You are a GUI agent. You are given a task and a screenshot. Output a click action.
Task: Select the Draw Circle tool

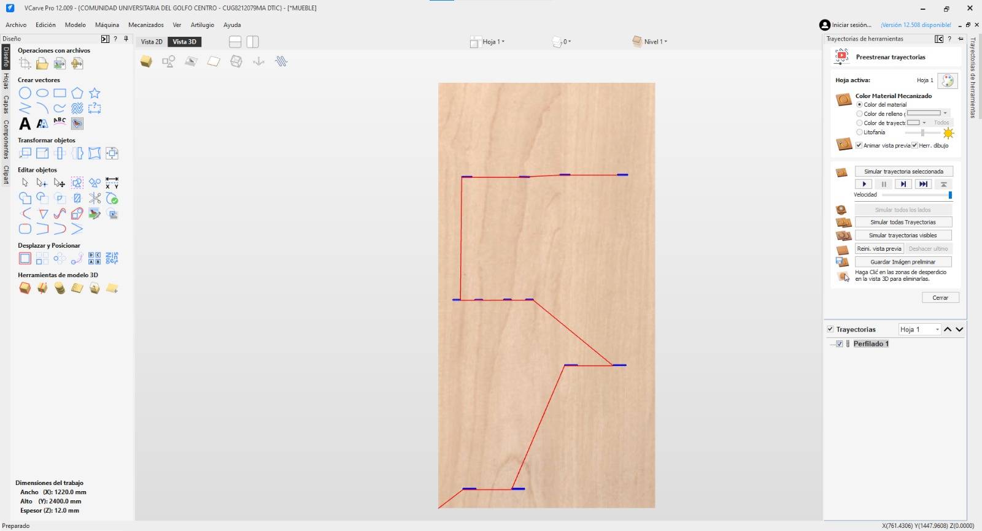click(x=25, y=93)
